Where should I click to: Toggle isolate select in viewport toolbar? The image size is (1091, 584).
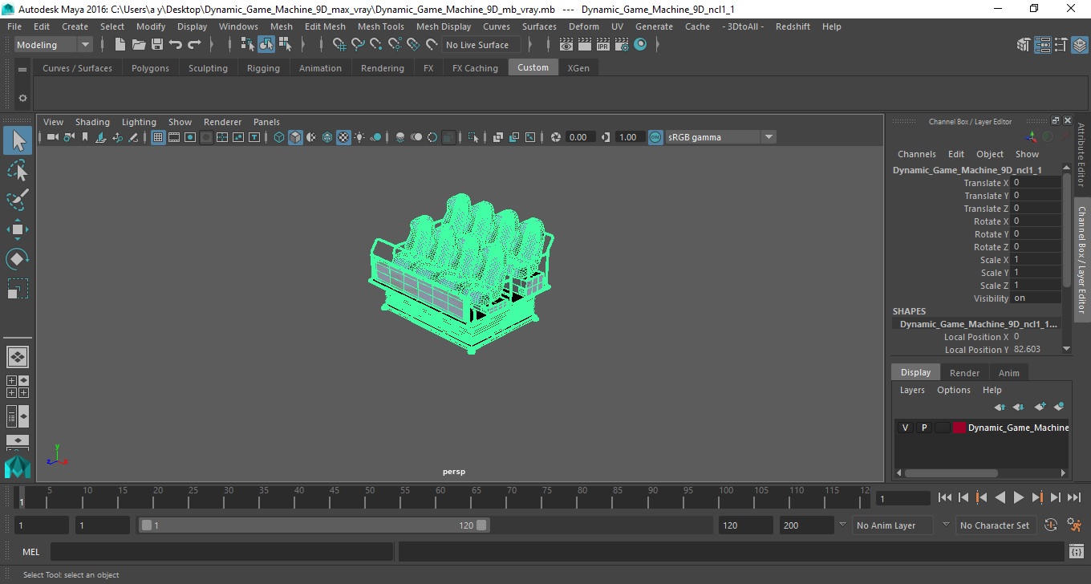click(473, 137)
